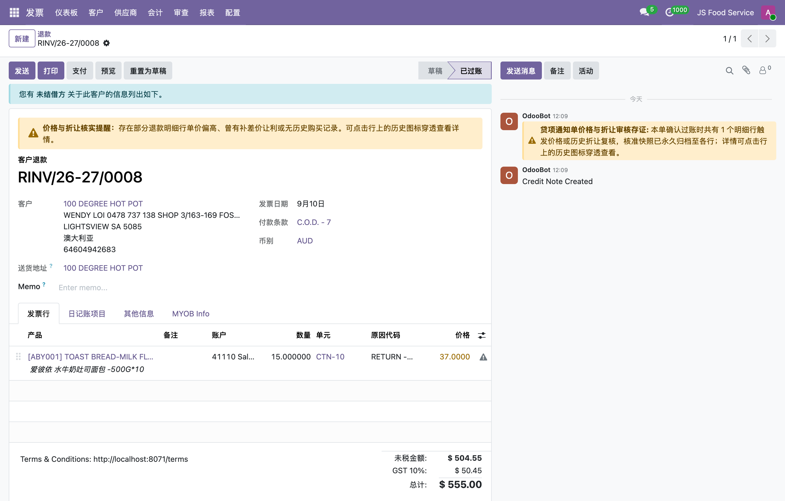Image resolution: width=785 pixels, height=501 pixels.
Task: Open the conversations chat icon with badge 5
Action: 645,12
